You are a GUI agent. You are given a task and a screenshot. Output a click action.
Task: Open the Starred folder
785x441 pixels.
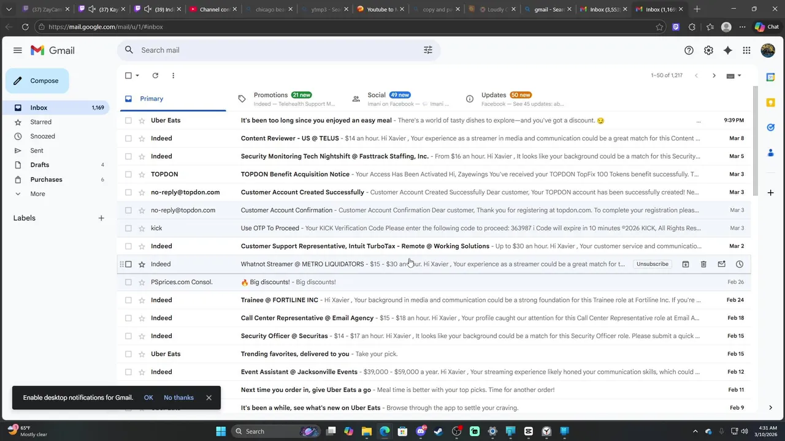click(41, 122)
